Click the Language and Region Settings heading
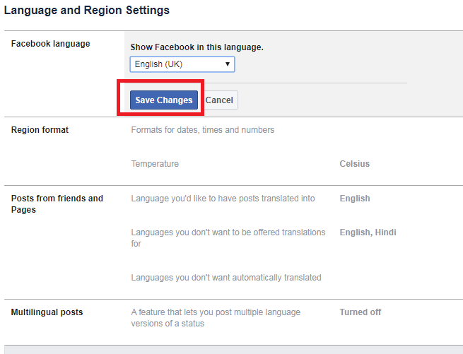 coord(87,11)
